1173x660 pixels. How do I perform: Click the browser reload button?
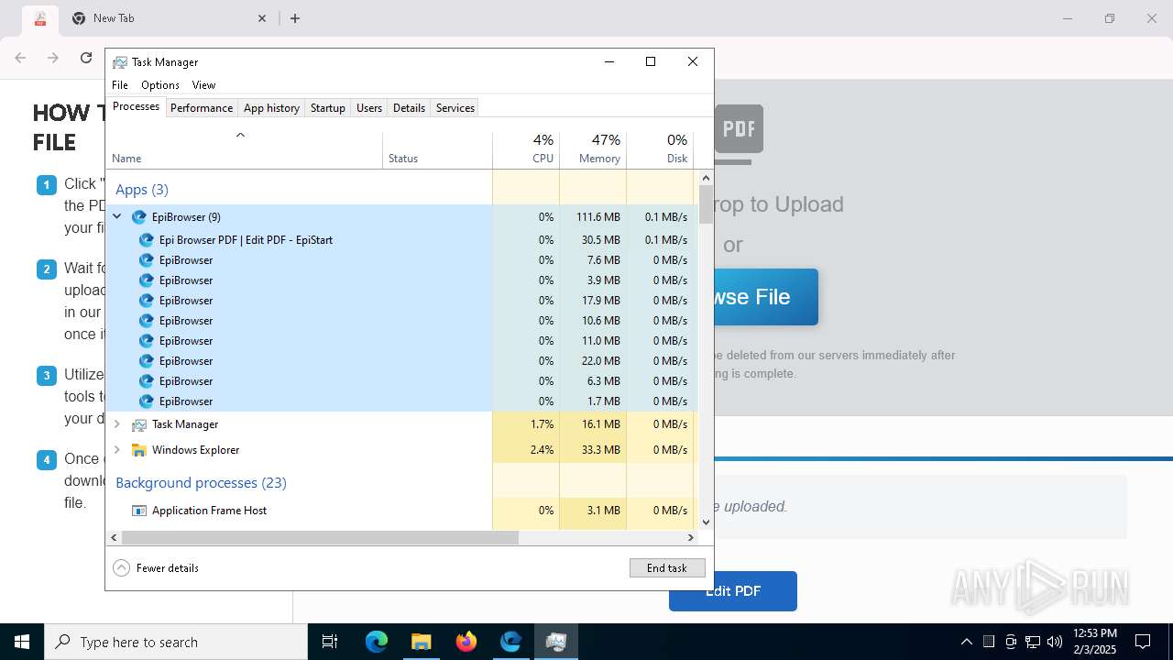click(x=86, y=58)
